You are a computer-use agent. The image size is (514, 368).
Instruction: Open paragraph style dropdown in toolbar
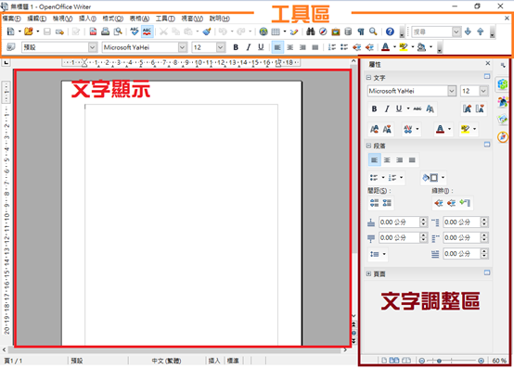point(93,47)
